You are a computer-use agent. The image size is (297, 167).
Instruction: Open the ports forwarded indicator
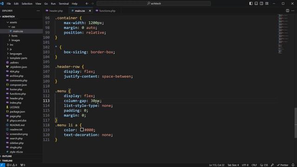coord(23,165)
